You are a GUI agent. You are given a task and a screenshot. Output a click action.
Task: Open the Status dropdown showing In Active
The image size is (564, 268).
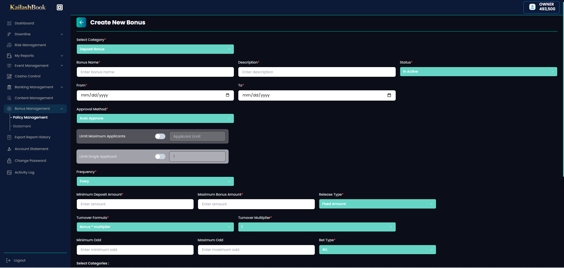478,71
